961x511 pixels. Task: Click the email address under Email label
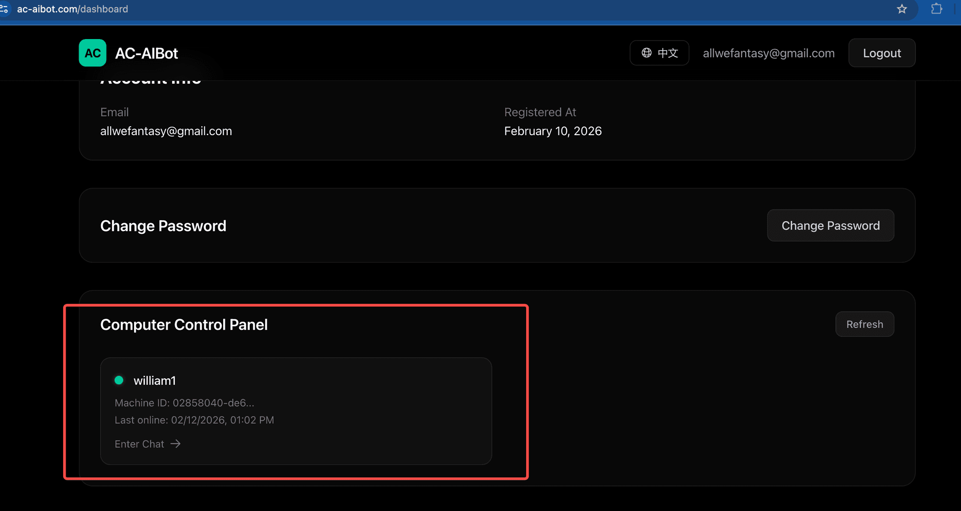(x=166, y=131)
